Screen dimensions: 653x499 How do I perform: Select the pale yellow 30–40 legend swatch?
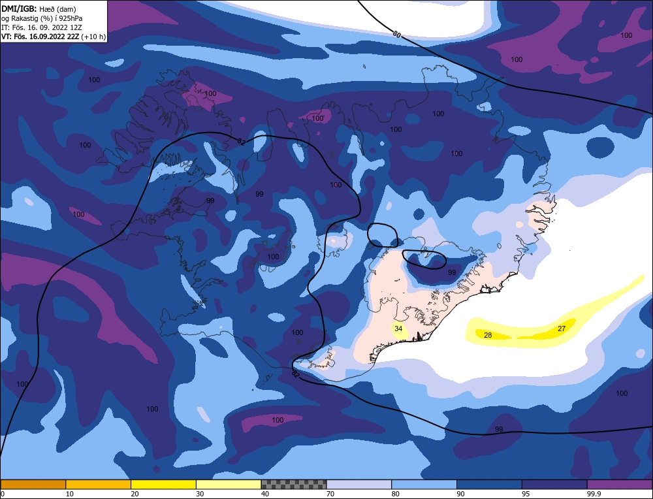[x=229, y=485]
